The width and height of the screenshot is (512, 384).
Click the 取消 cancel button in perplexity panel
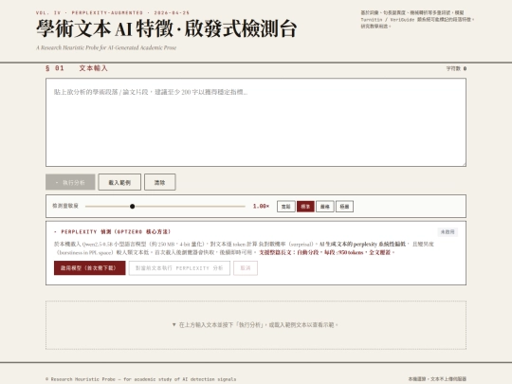pyautogui.click(x=246, y=268)
